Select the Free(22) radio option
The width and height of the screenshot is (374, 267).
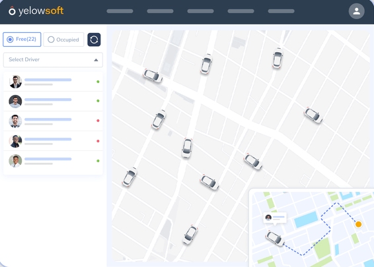[22, 40]
